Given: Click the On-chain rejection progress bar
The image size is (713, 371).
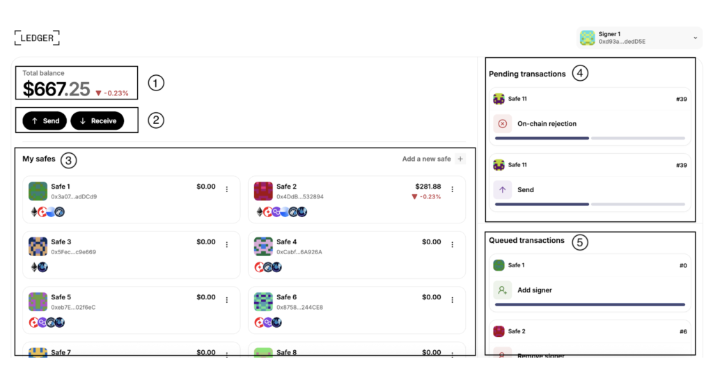Looking at the screenshot, I should point(589,139).
